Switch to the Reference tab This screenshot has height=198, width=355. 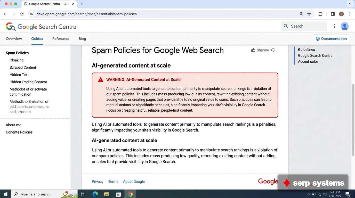(x=61, y=39)
